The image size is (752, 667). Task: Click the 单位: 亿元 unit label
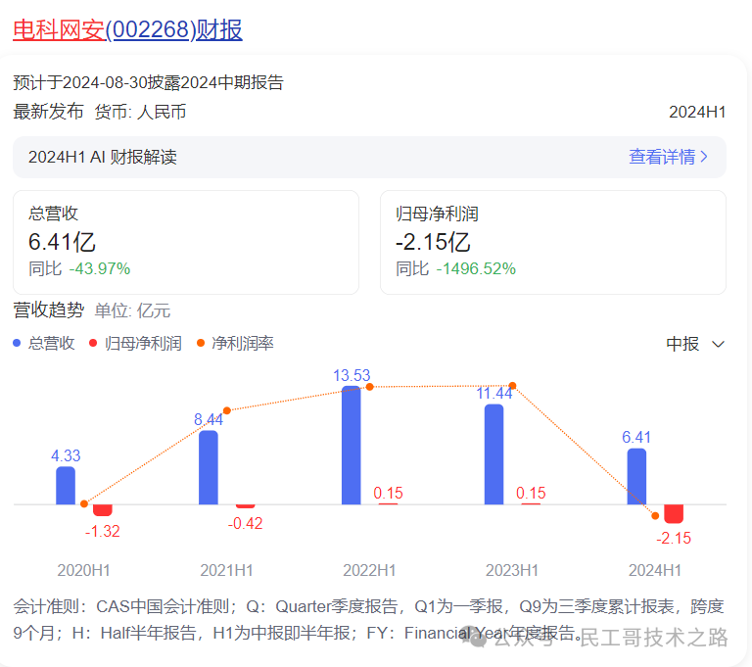(132, 310)
